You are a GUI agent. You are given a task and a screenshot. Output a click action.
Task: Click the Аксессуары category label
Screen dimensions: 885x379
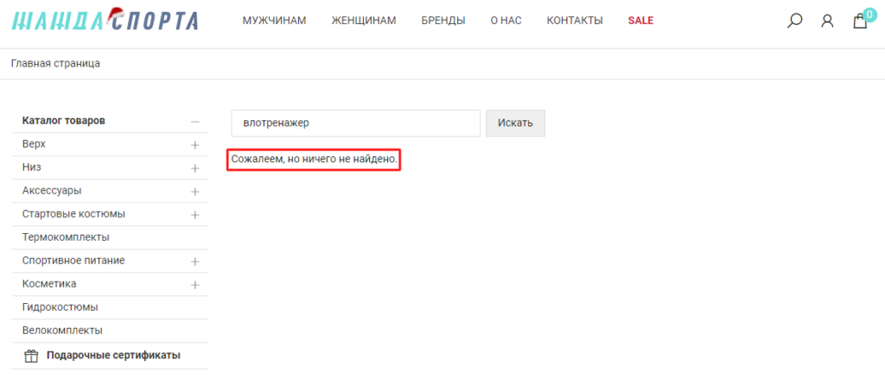(x=52, y=191)
